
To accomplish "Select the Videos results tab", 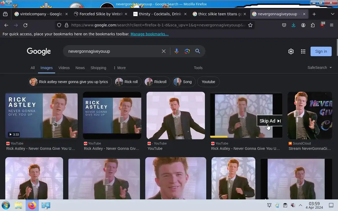I will point(64,68).
